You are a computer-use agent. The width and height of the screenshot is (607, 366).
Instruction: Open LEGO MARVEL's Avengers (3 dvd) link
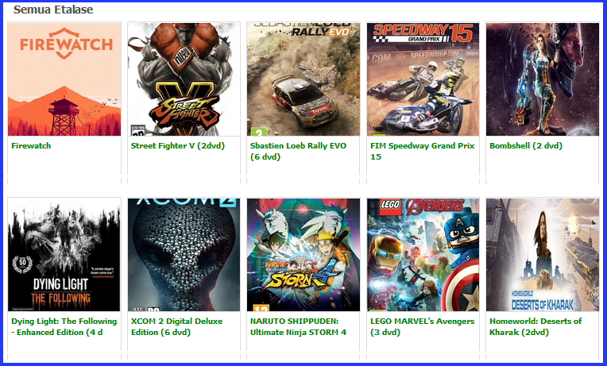point(423,326)
